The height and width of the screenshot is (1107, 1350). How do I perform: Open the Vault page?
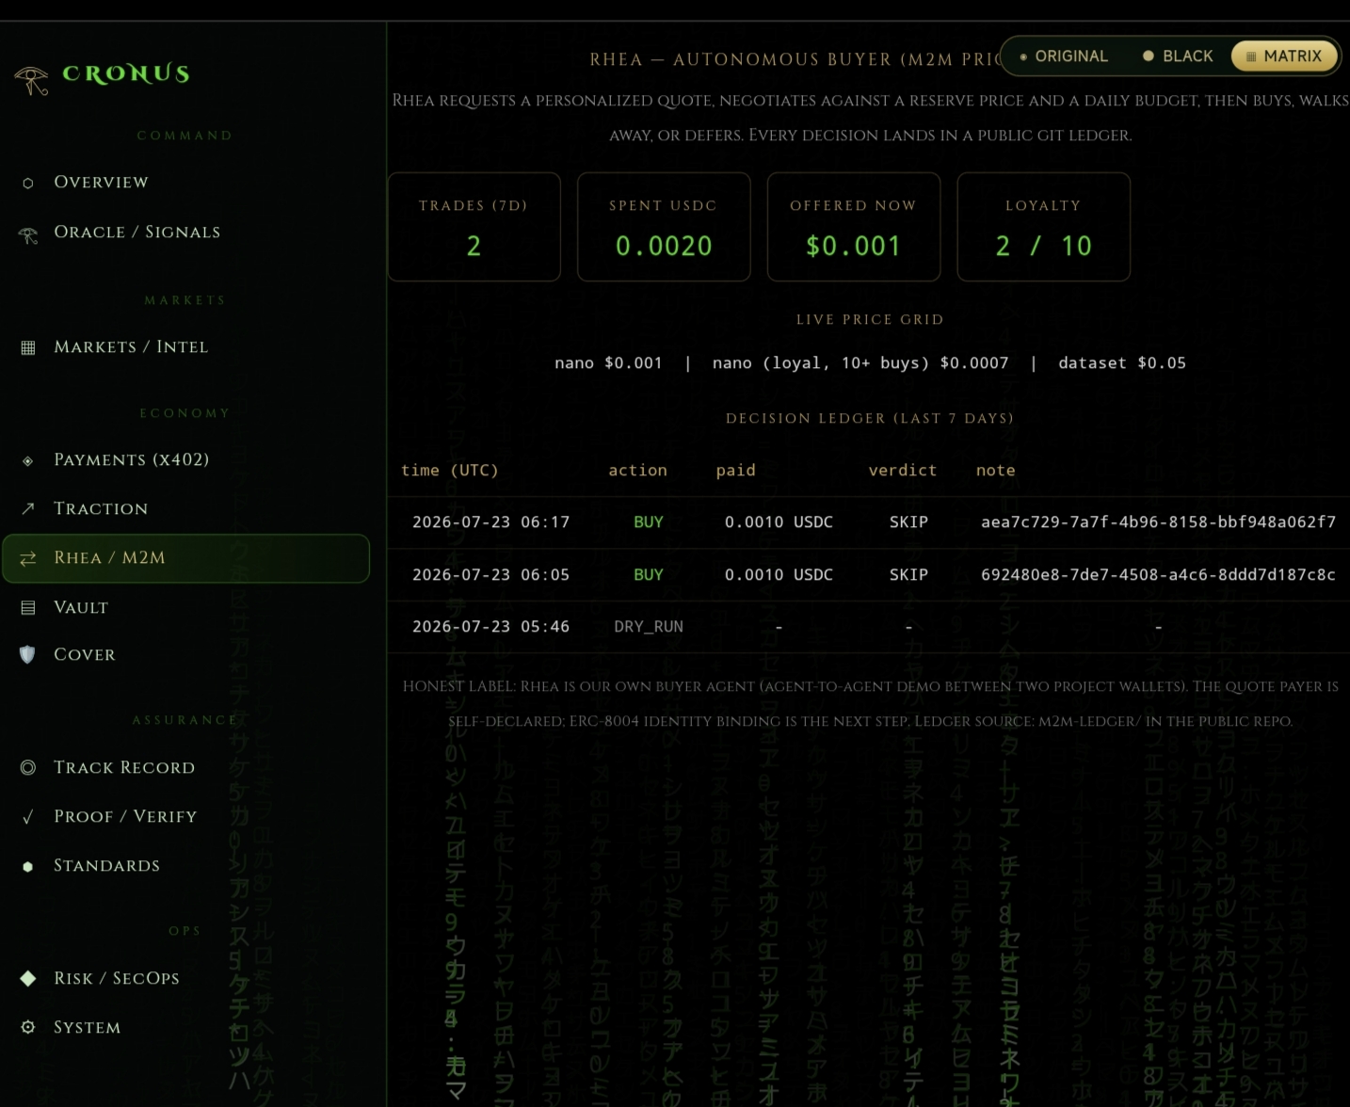tap(185, 608)
